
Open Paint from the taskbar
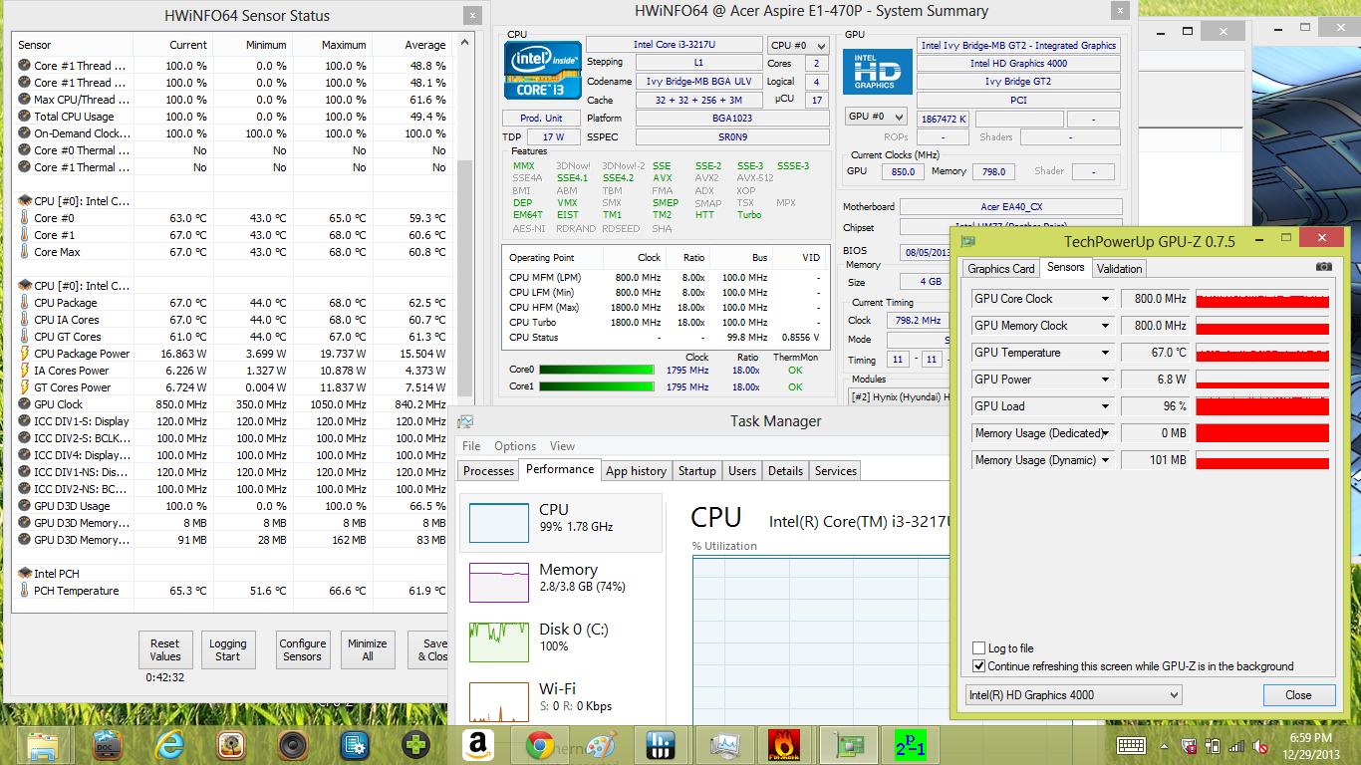pos(602,744)
